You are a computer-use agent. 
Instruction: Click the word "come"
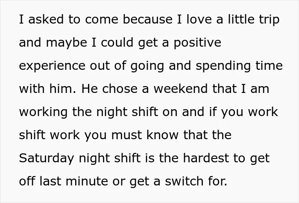pyautogui.click(x=102, y=19)
